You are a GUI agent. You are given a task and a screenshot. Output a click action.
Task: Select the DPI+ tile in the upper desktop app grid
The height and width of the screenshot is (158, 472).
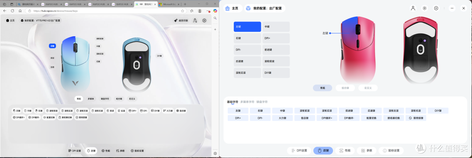276,38
